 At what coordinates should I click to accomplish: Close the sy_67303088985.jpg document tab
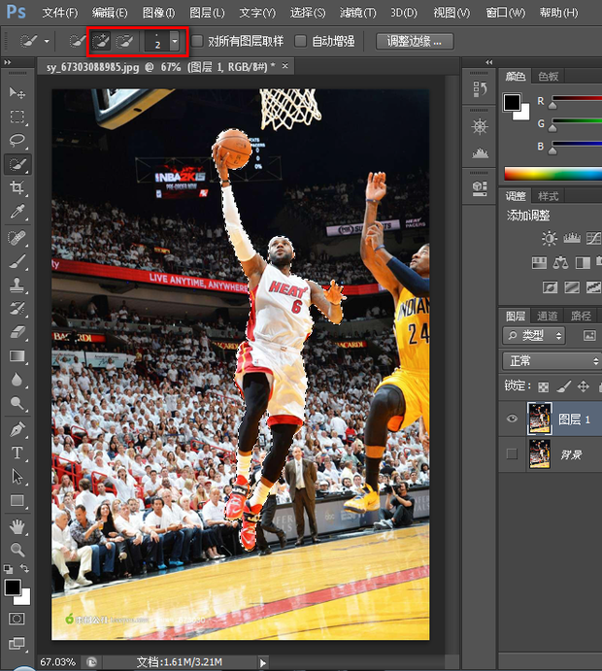[x=284, y=66]
